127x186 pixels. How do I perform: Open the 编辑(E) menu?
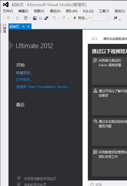click(x=23, y=11)
